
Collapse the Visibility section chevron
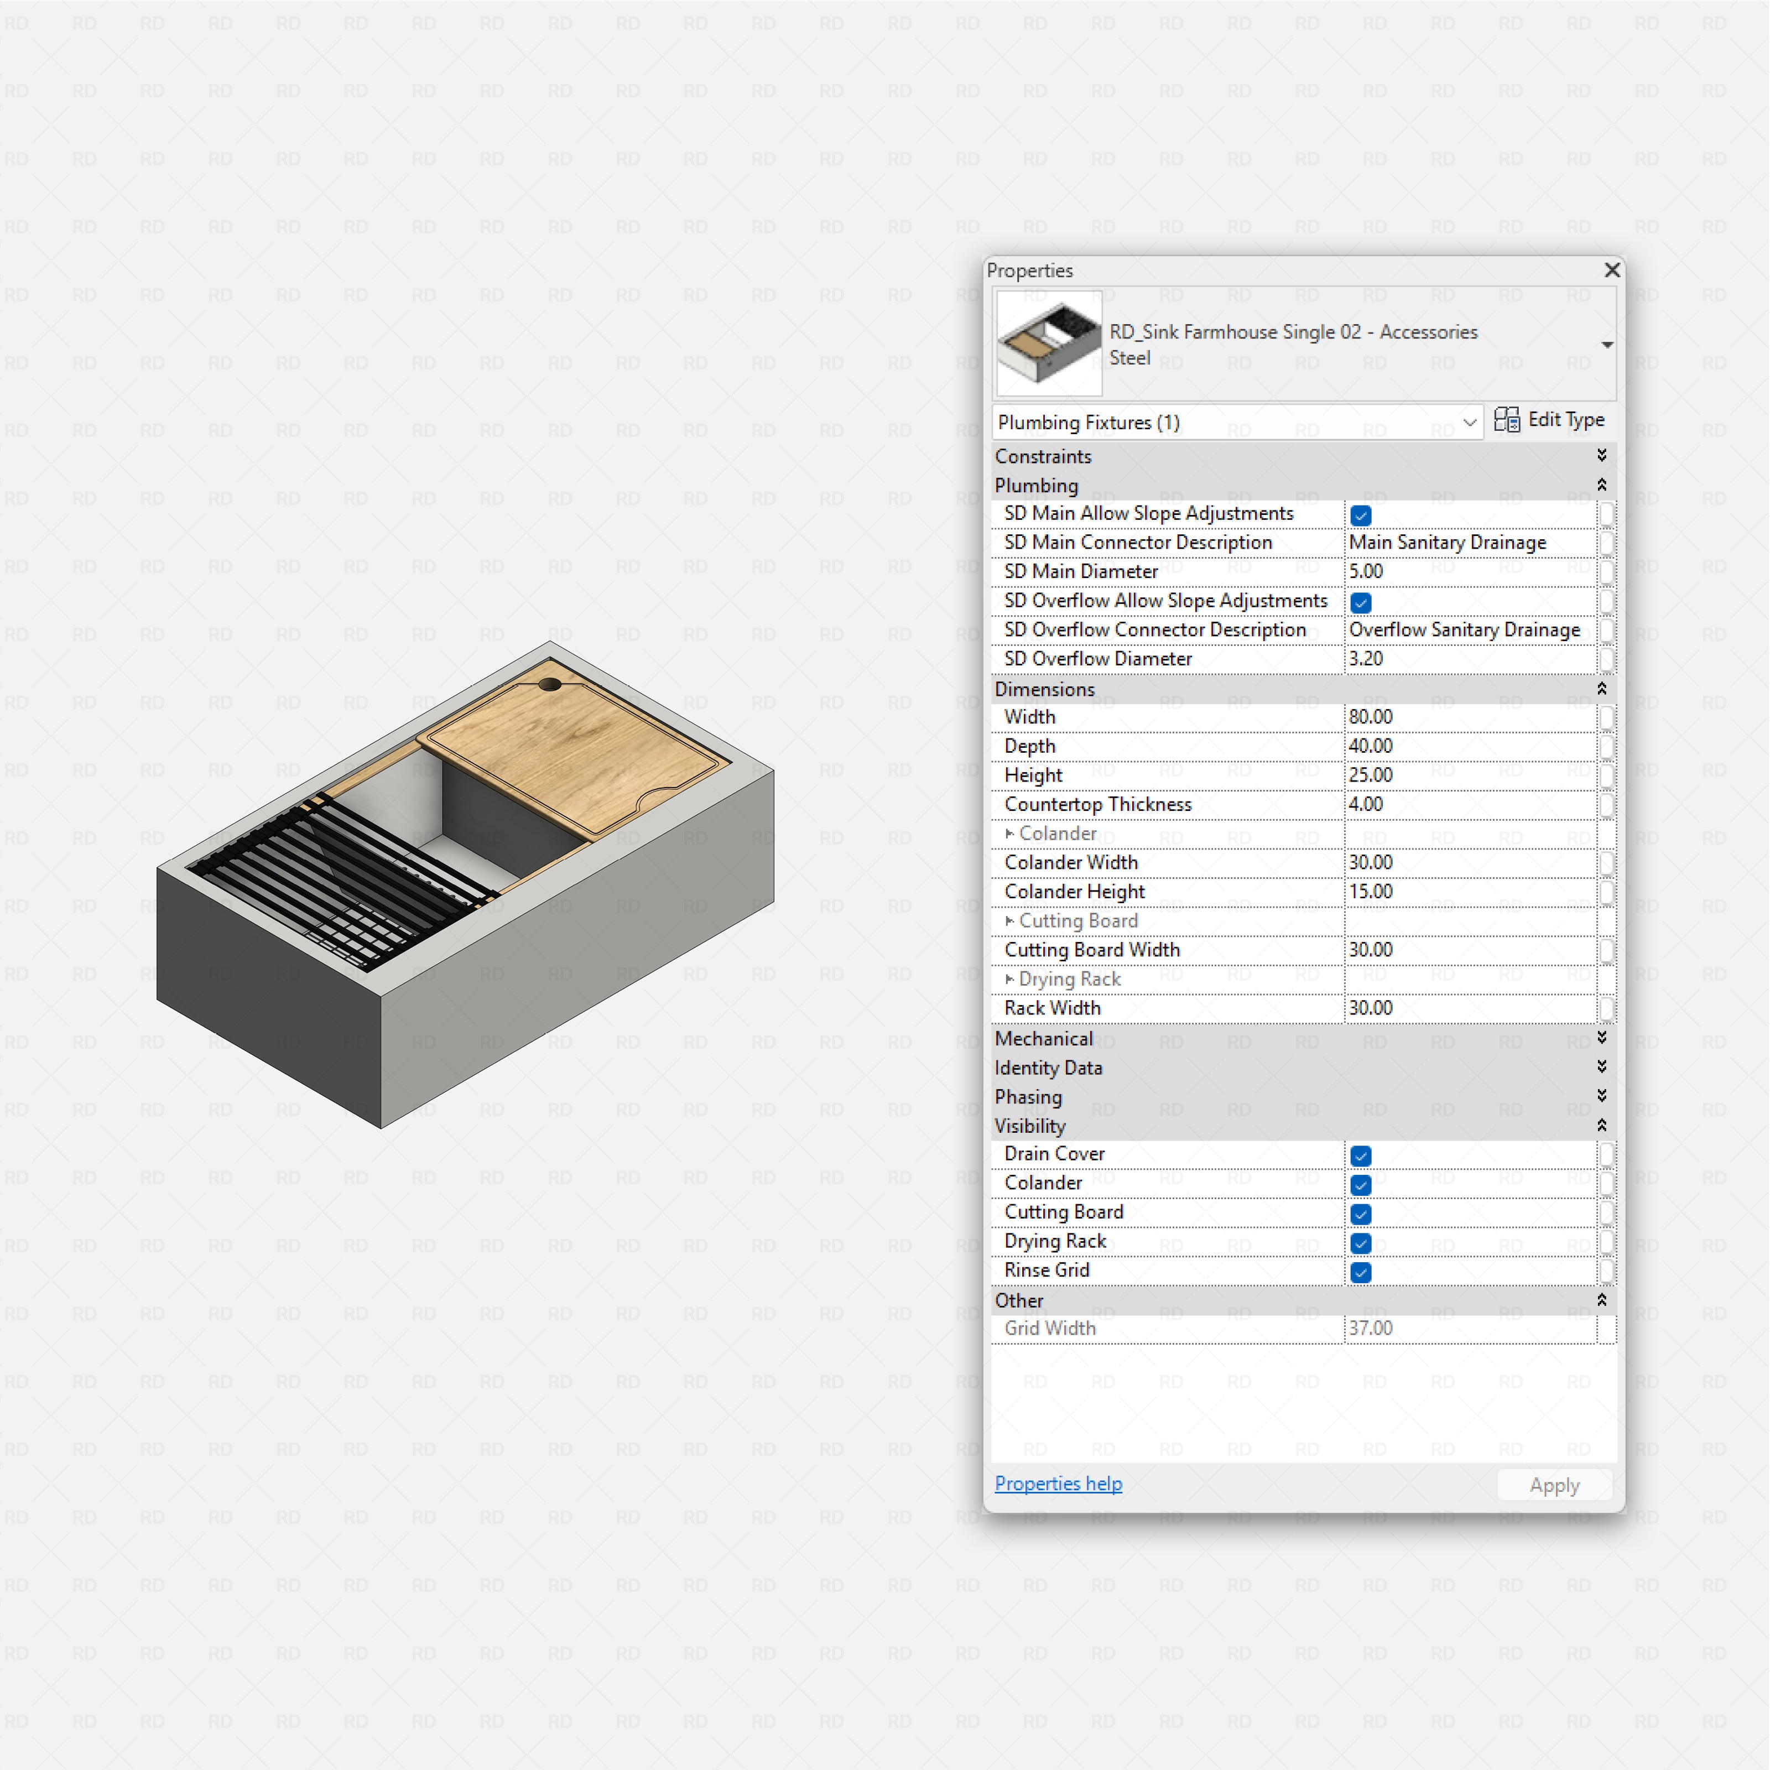click(x=1601, y=1125)
